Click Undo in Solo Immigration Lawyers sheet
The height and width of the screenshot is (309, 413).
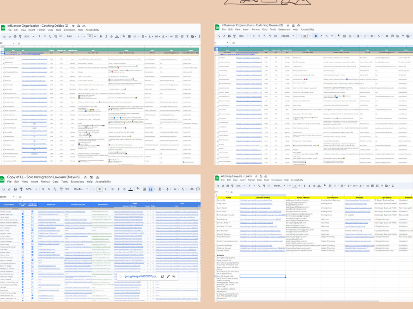(x=3, y=189)
